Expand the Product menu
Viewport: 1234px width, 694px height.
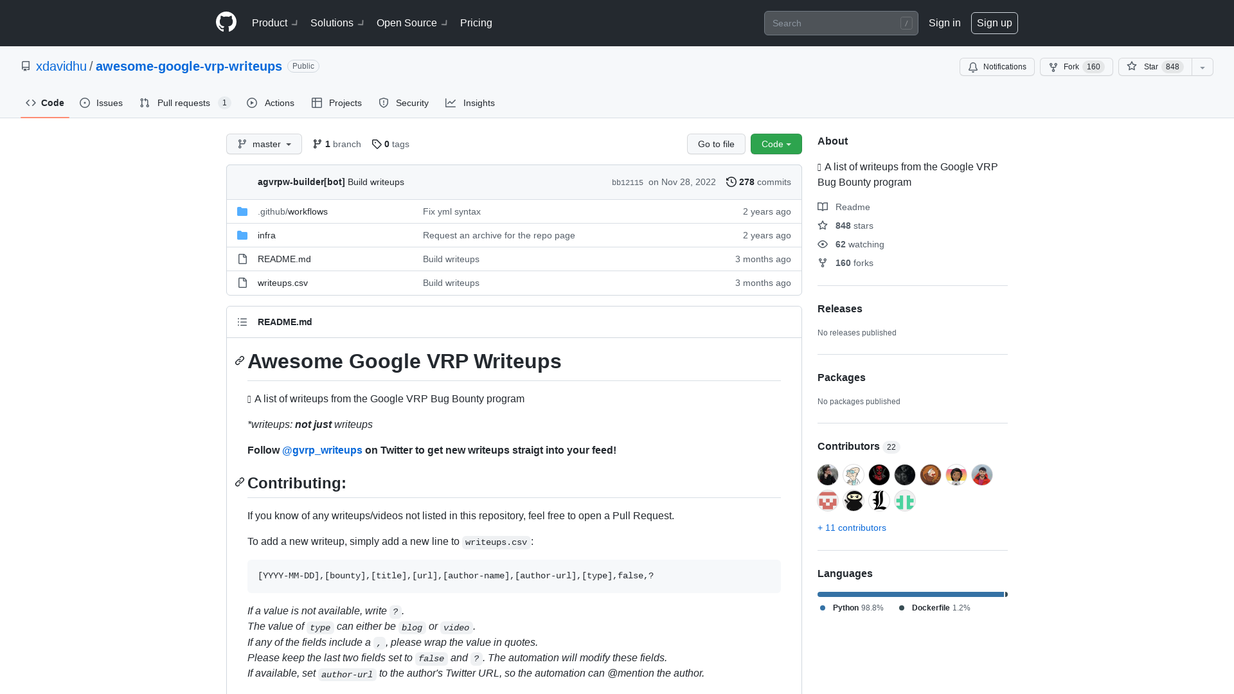(274, 23)
